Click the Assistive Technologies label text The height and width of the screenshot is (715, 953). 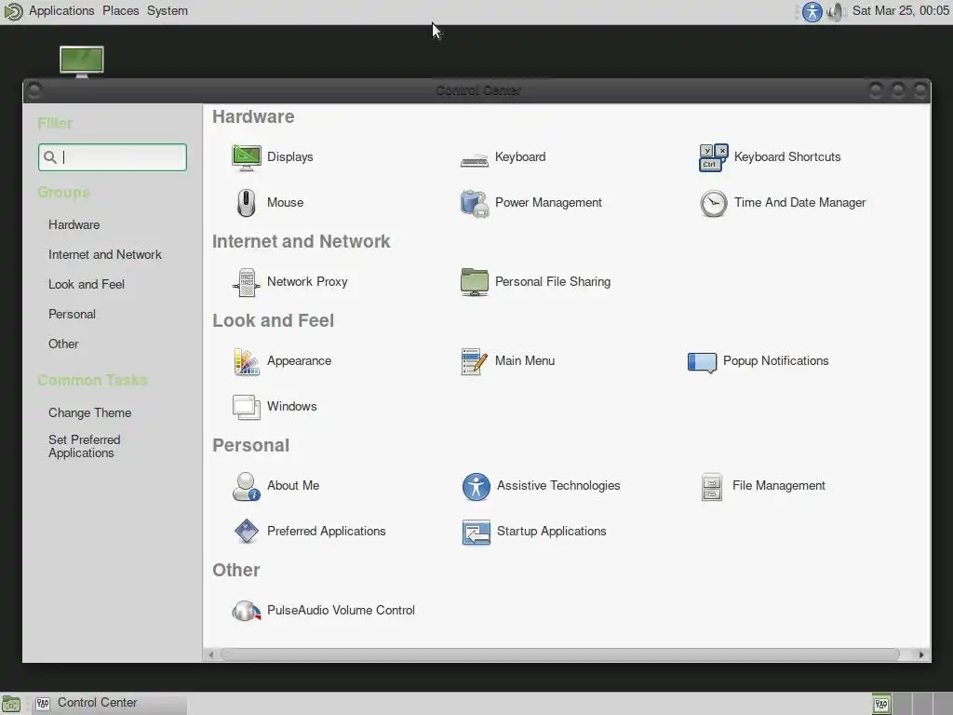(558, 485)
